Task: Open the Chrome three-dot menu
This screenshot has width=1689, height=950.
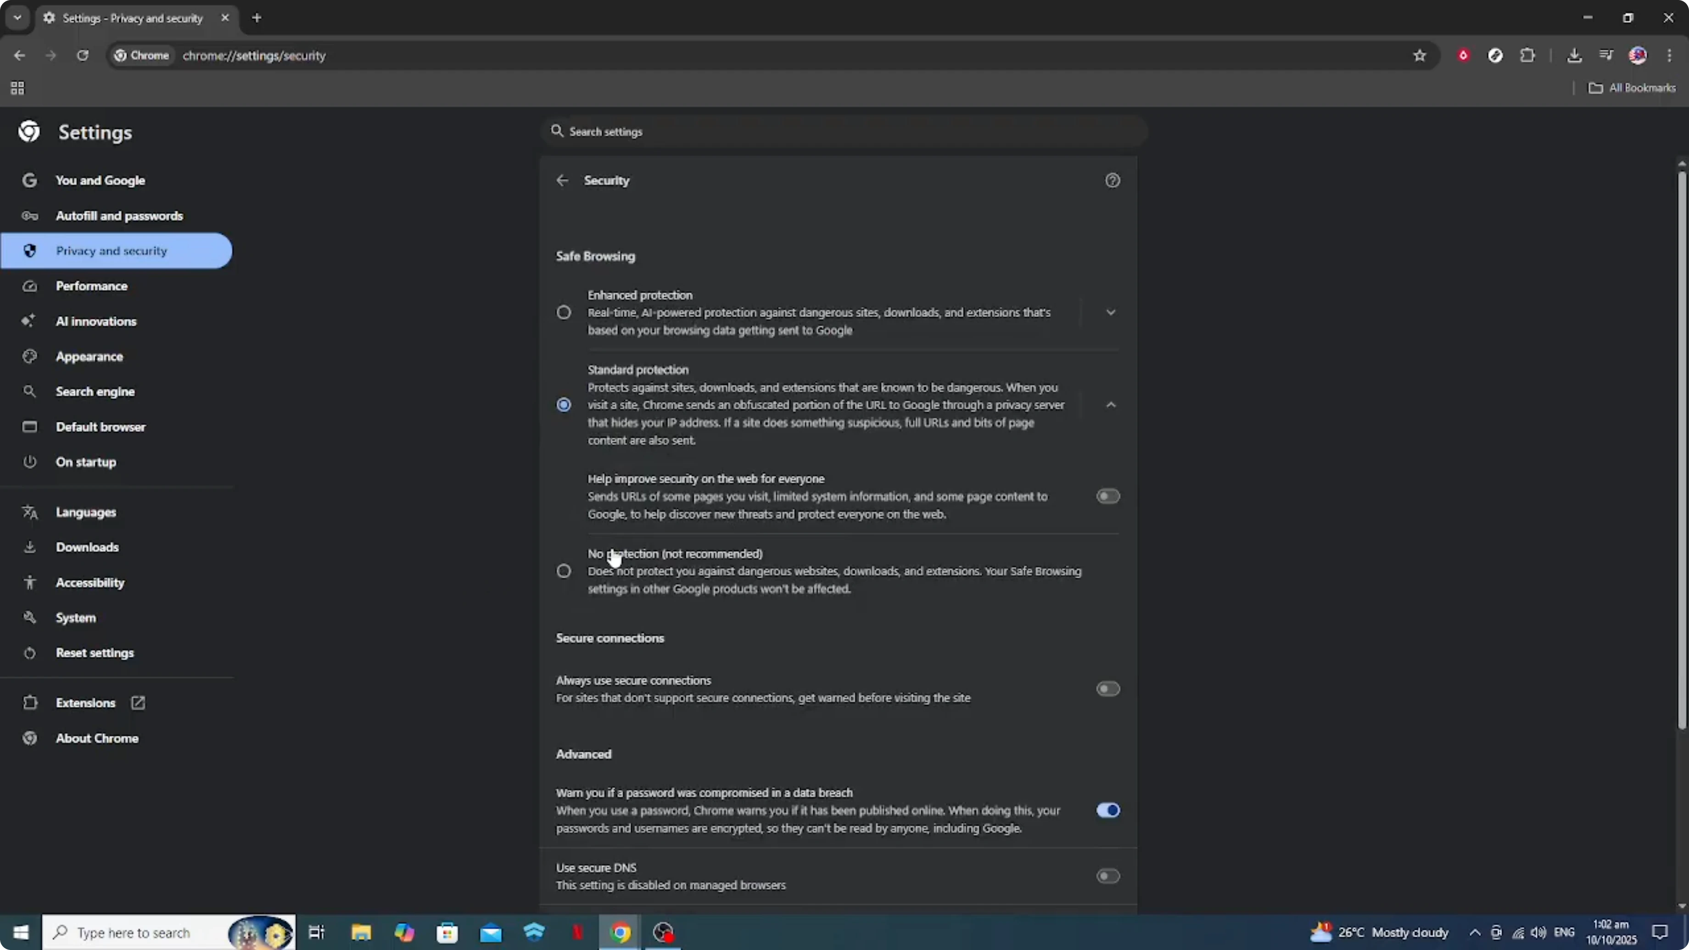Action: click(x=1670, y=55)
